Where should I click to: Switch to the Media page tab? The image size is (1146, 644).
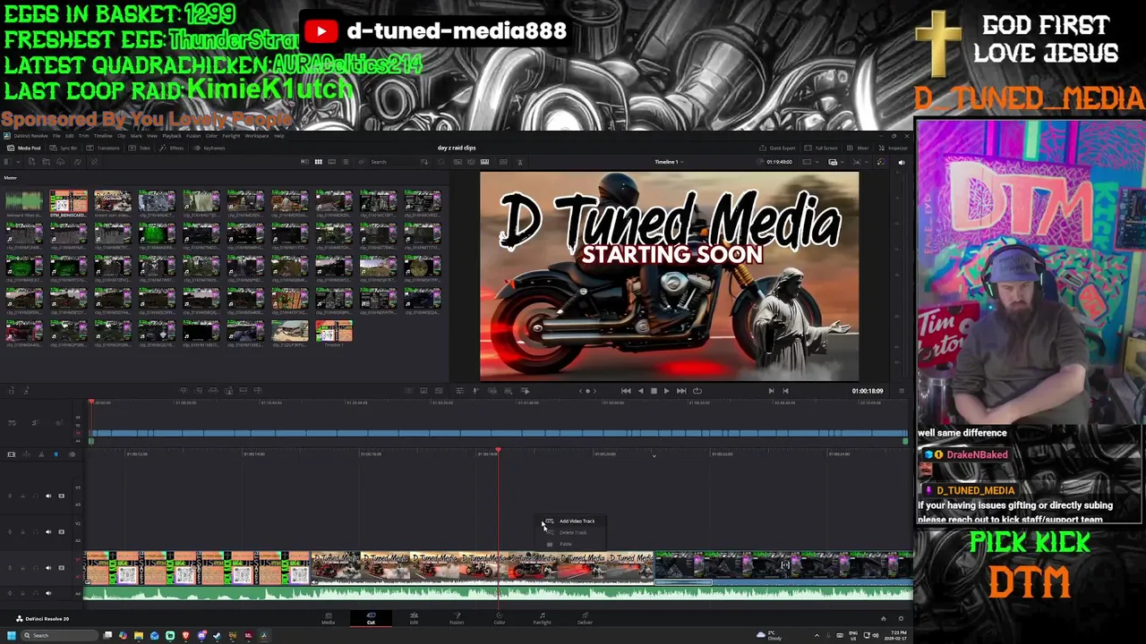[328, 618]
